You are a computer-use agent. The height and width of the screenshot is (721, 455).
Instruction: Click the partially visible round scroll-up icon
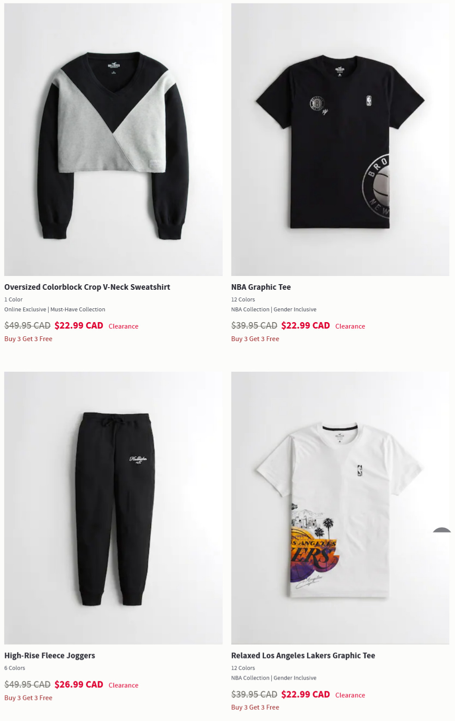click(x=442, y=530)
